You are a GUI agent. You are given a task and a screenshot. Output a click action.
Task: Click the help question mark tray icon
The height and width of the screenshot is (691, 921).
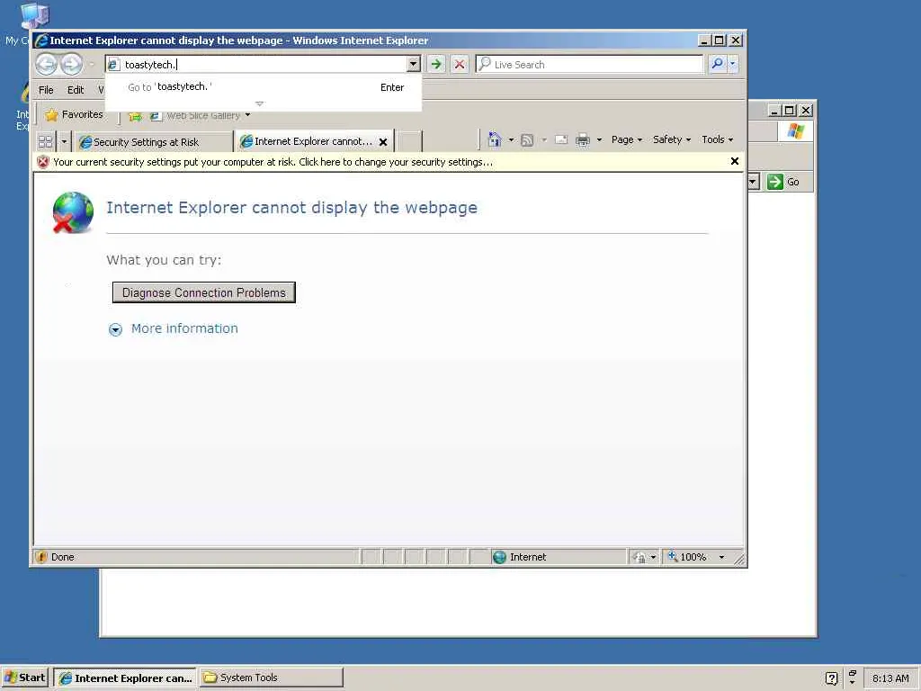click(x=831, y=678)
